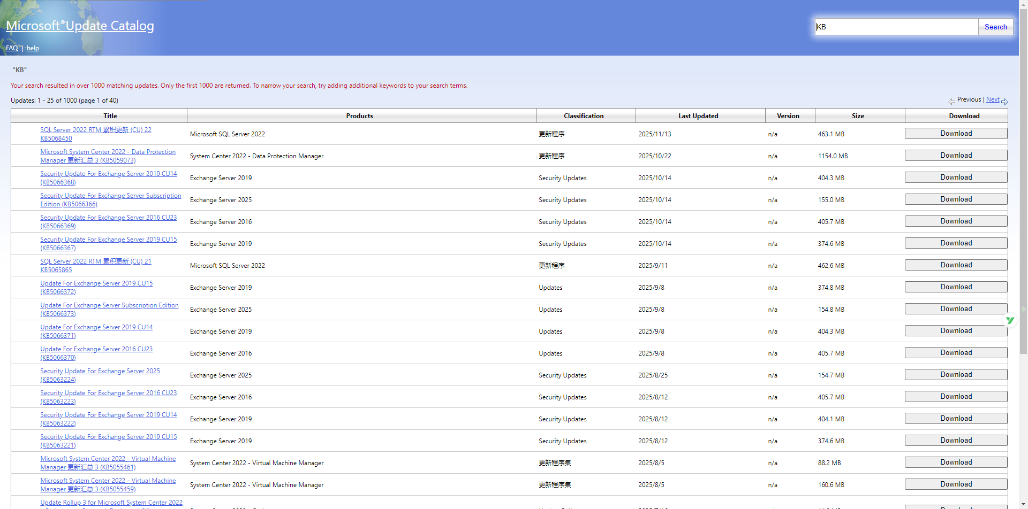Open the Microsoft Update Catalog home link
Viewport: 1028px width, 509px height.
(x=80, y=26)
